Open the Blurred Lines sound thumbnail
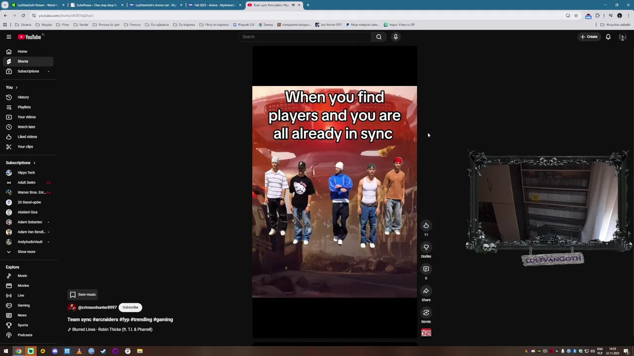This screenshot has height=356, width=634. (x=426, y=333)
